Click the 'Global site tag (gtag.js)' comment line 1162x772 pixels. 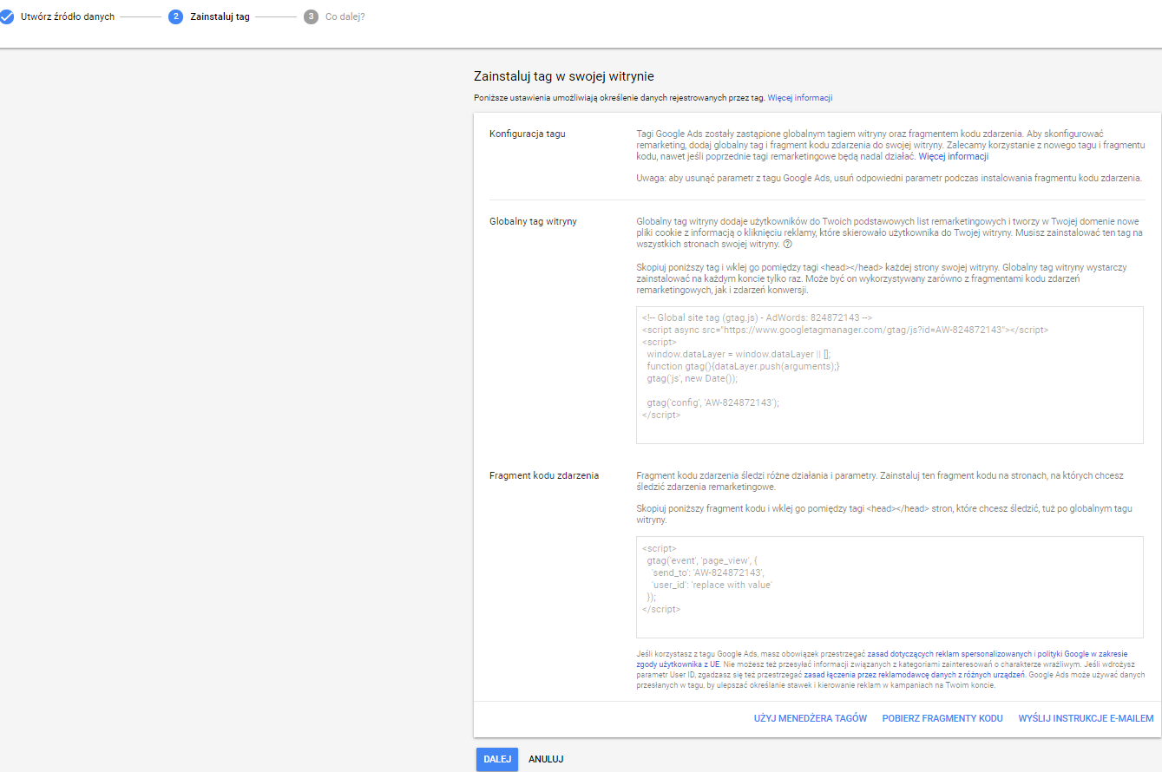click(x=757, y=317)
